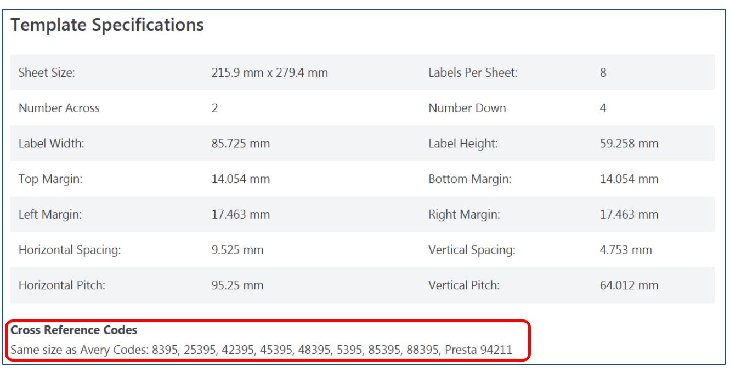Click the Cross Reference Codes heading

(x=74, y=330)
